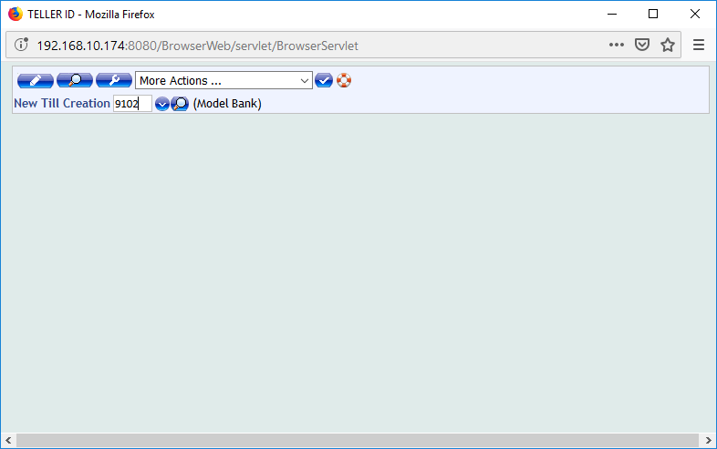Image resolution: width=717 pixels, height=449 pixels.
Task: Minimize the Firefox window
Action: click(x=612, y=15)
